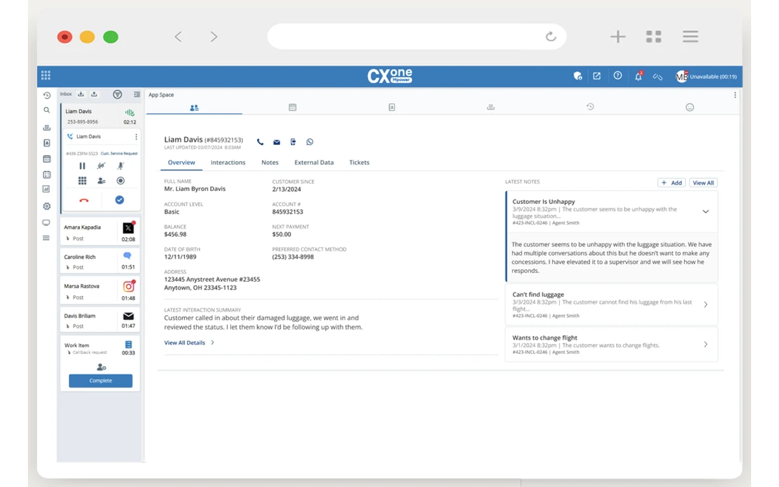This screenshot has height=487, width=779.
Task: Click the SMS device icon in customer header
Action: click(293, 142)
